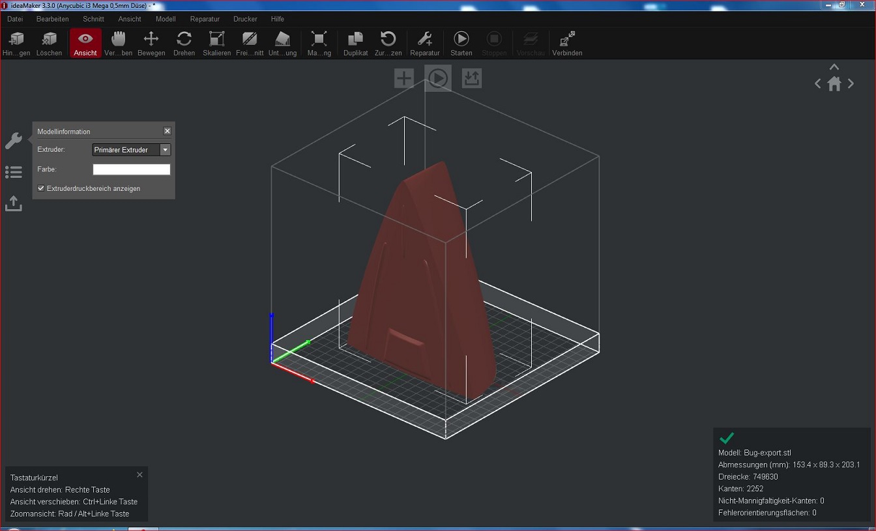Click the list icon in left sidebar
This screenshot has height=531, width=876.
click(x=13, y=172)
